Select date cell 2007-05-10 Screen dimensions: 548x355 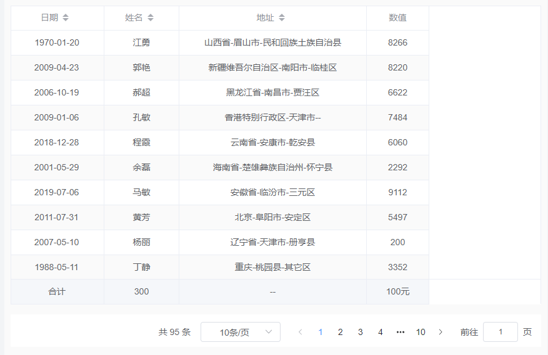pyautogui.click(x=57, y=242)
